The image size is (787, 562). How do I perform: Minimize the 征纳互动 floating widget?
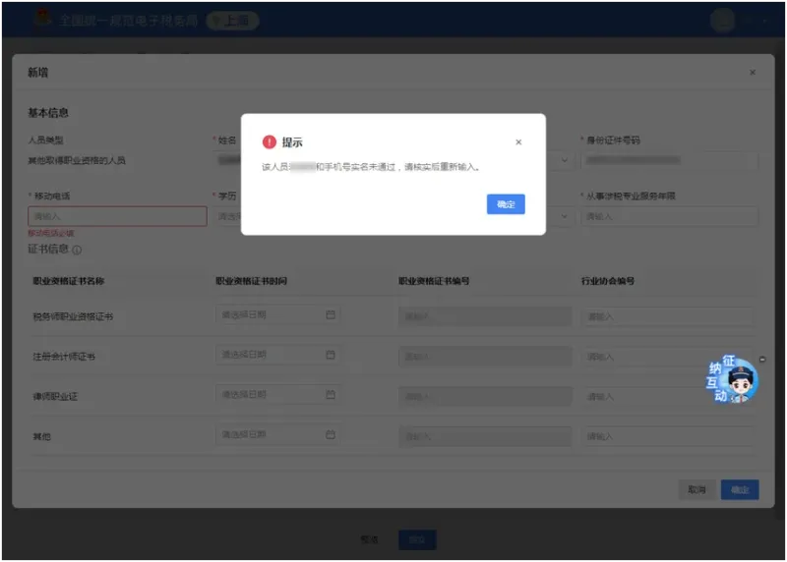pyautogui.click(x=762, y=359)
